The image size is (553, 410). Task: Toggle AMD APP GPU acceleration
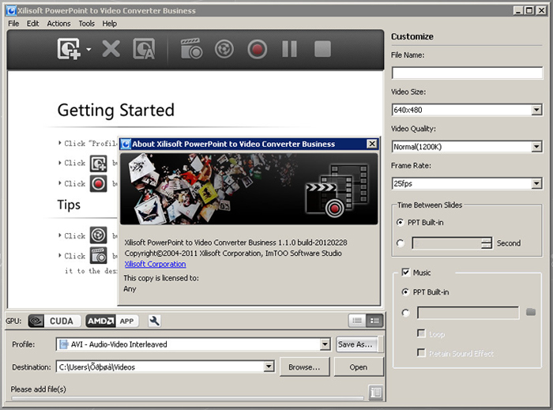click(x=112, y=321)
